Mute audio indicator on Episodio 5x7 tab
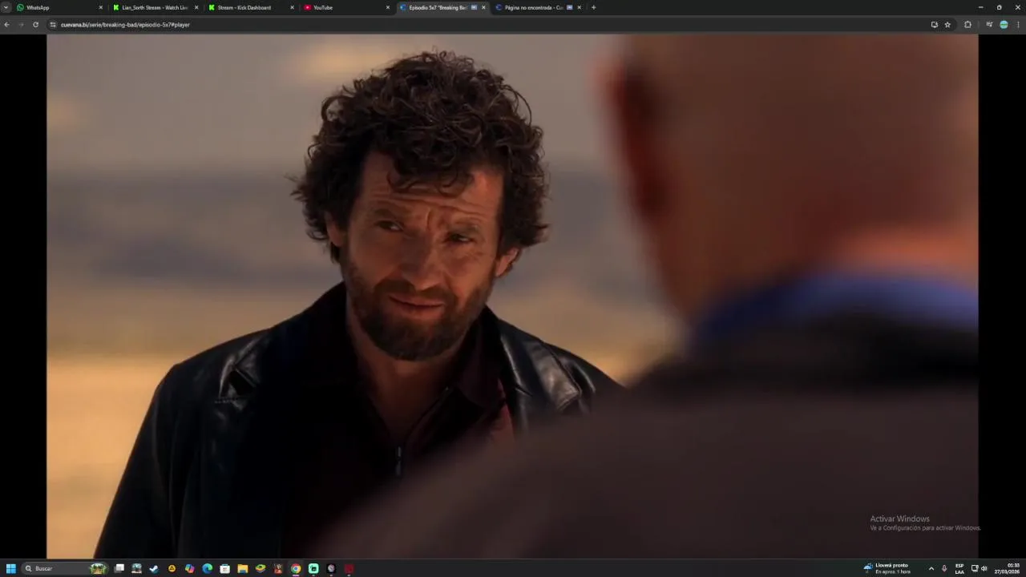The height and width of the screenshot is (577, 1026). pos(474,7)
